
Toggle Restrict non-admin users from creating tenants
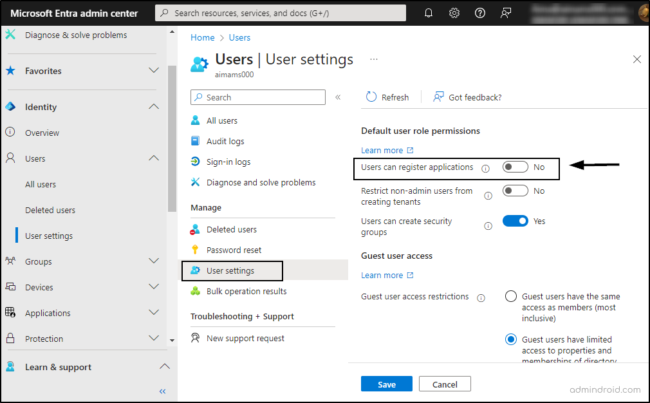coord(515,191)
